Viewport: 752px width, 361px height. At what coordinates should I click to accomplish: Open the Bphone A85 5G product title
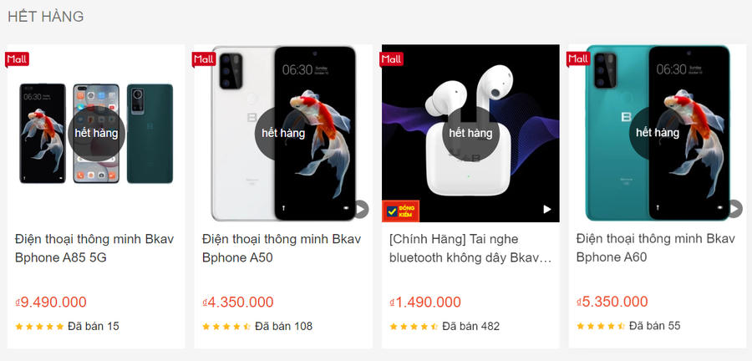click(x=94, y=248)
